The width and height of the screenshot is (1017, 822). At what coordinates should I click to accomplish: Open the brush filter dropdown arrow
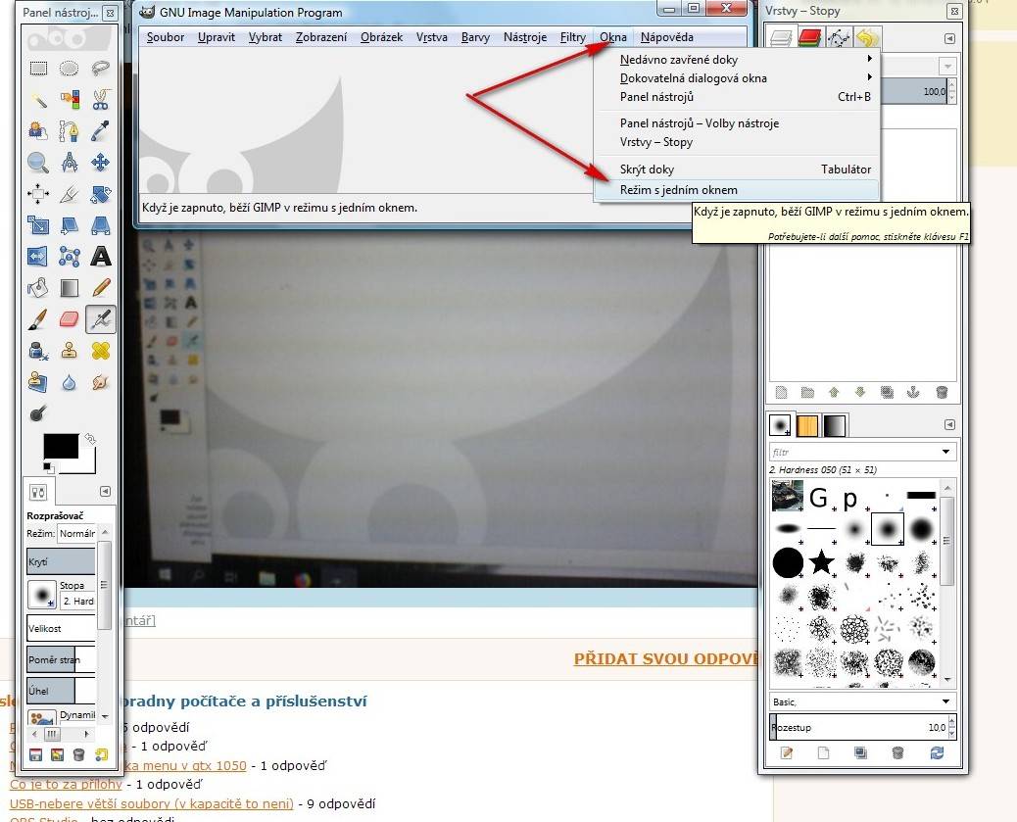(x=945, y=452)
